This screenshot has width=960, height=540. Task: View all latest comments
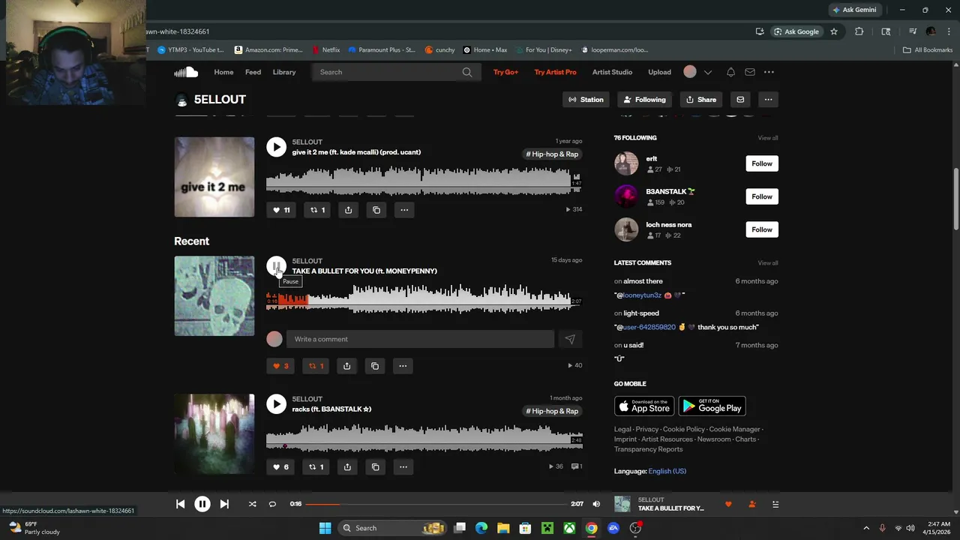pyautogui.click(x=767, y=263)
